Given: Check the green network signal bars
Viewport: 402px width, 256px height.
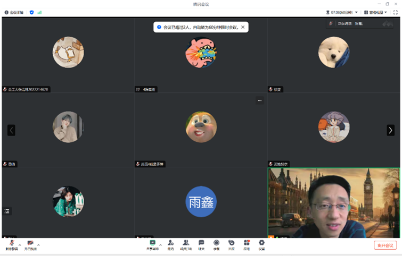Looking at the screenshot, I should tap(39, 12).
